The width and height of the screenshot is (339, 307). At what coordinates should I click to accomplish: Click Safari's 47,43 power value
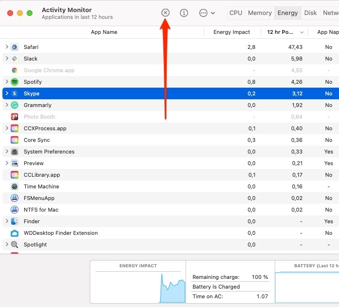click(295, 47)
